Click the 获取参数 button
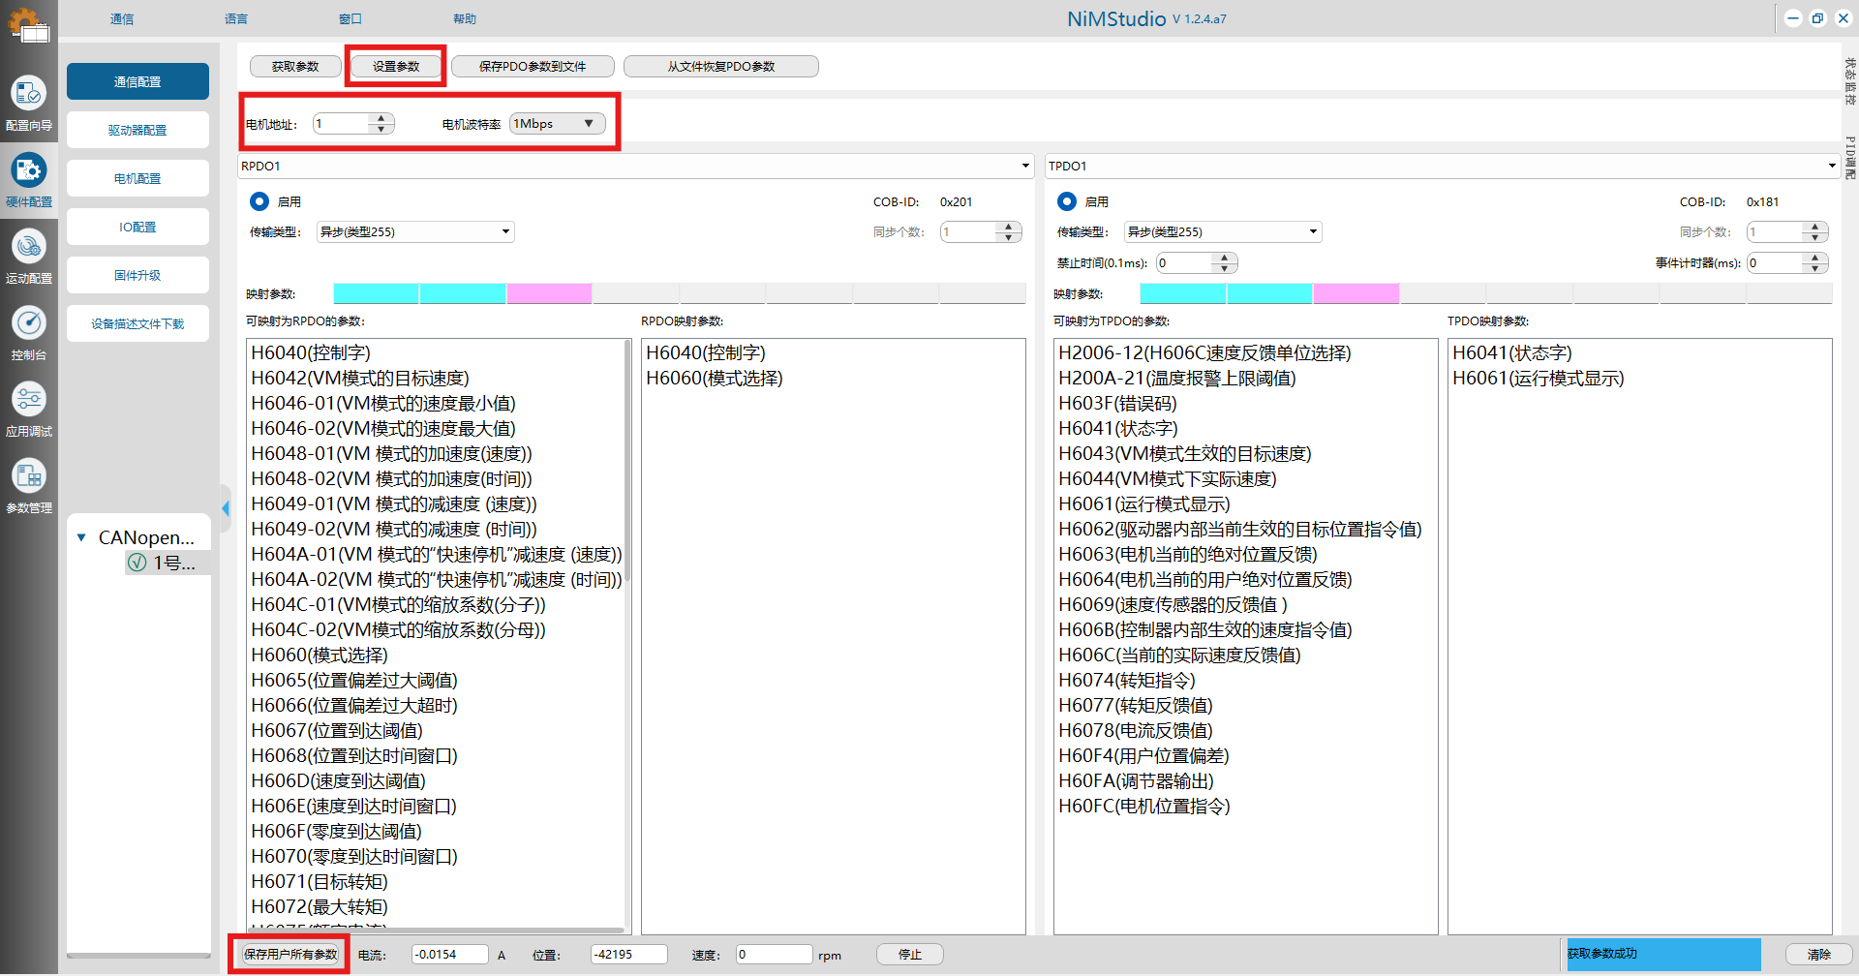The width and height of the screenshot is (1859, 976). pyautogui.click(x=295, y=66)
